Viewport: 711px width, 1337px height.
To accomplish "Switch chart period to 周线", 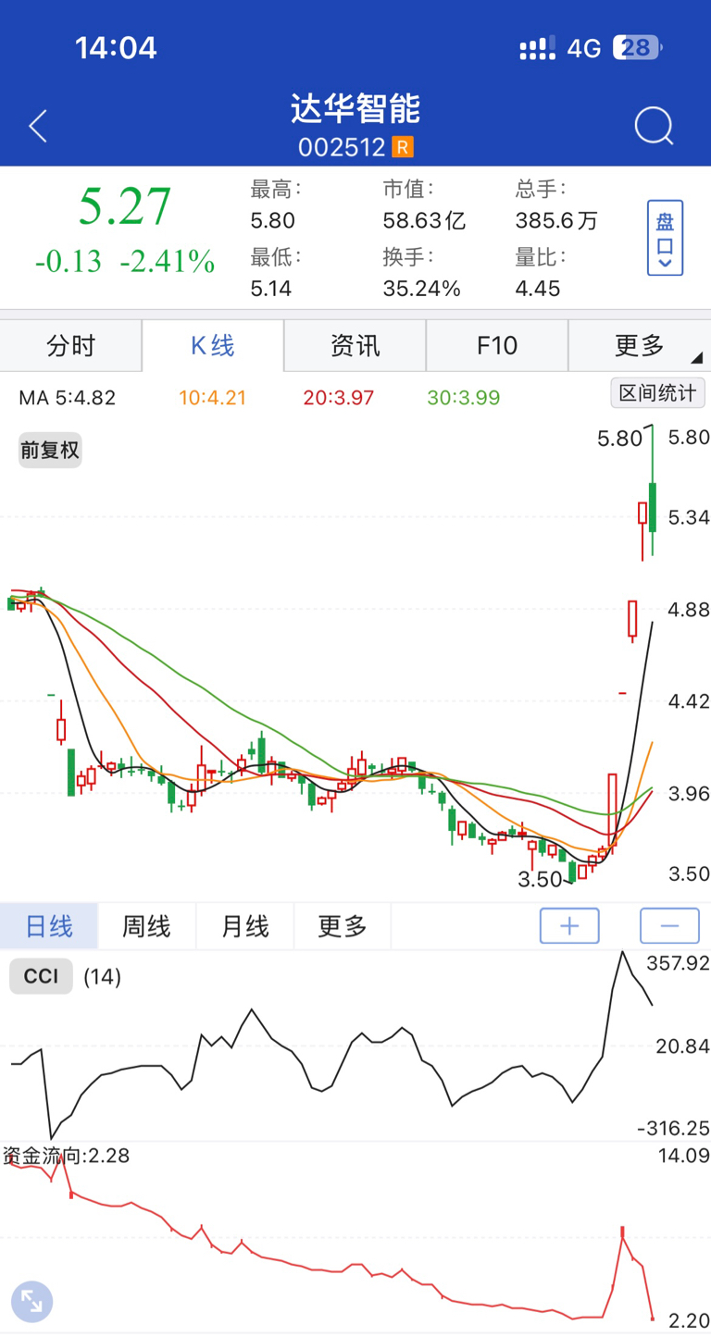I will pyautogui.click(x=146, y=926).
